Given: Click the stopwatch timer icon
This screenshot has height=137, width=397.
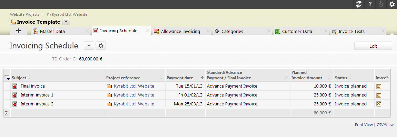Looking at the screenshot, I should 380,4.
